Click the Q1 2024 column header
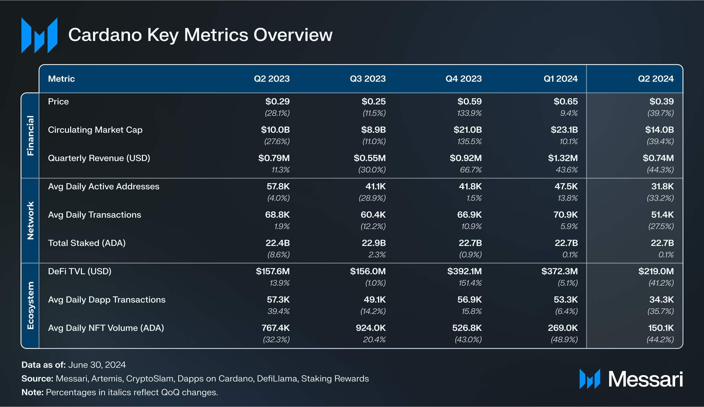 point(560,79)
